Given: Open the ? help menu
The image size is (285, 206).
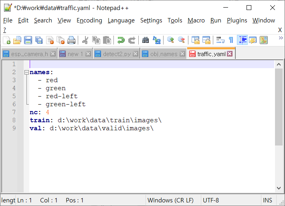Looking at the screenshot, I should 4,30.
